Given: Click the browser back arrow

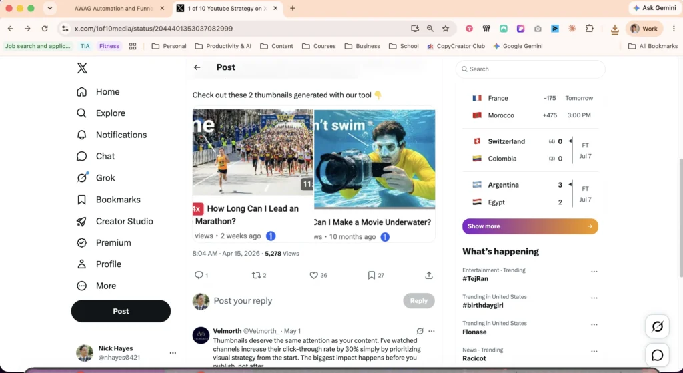Looking at the screenshot, I should 11,29.
